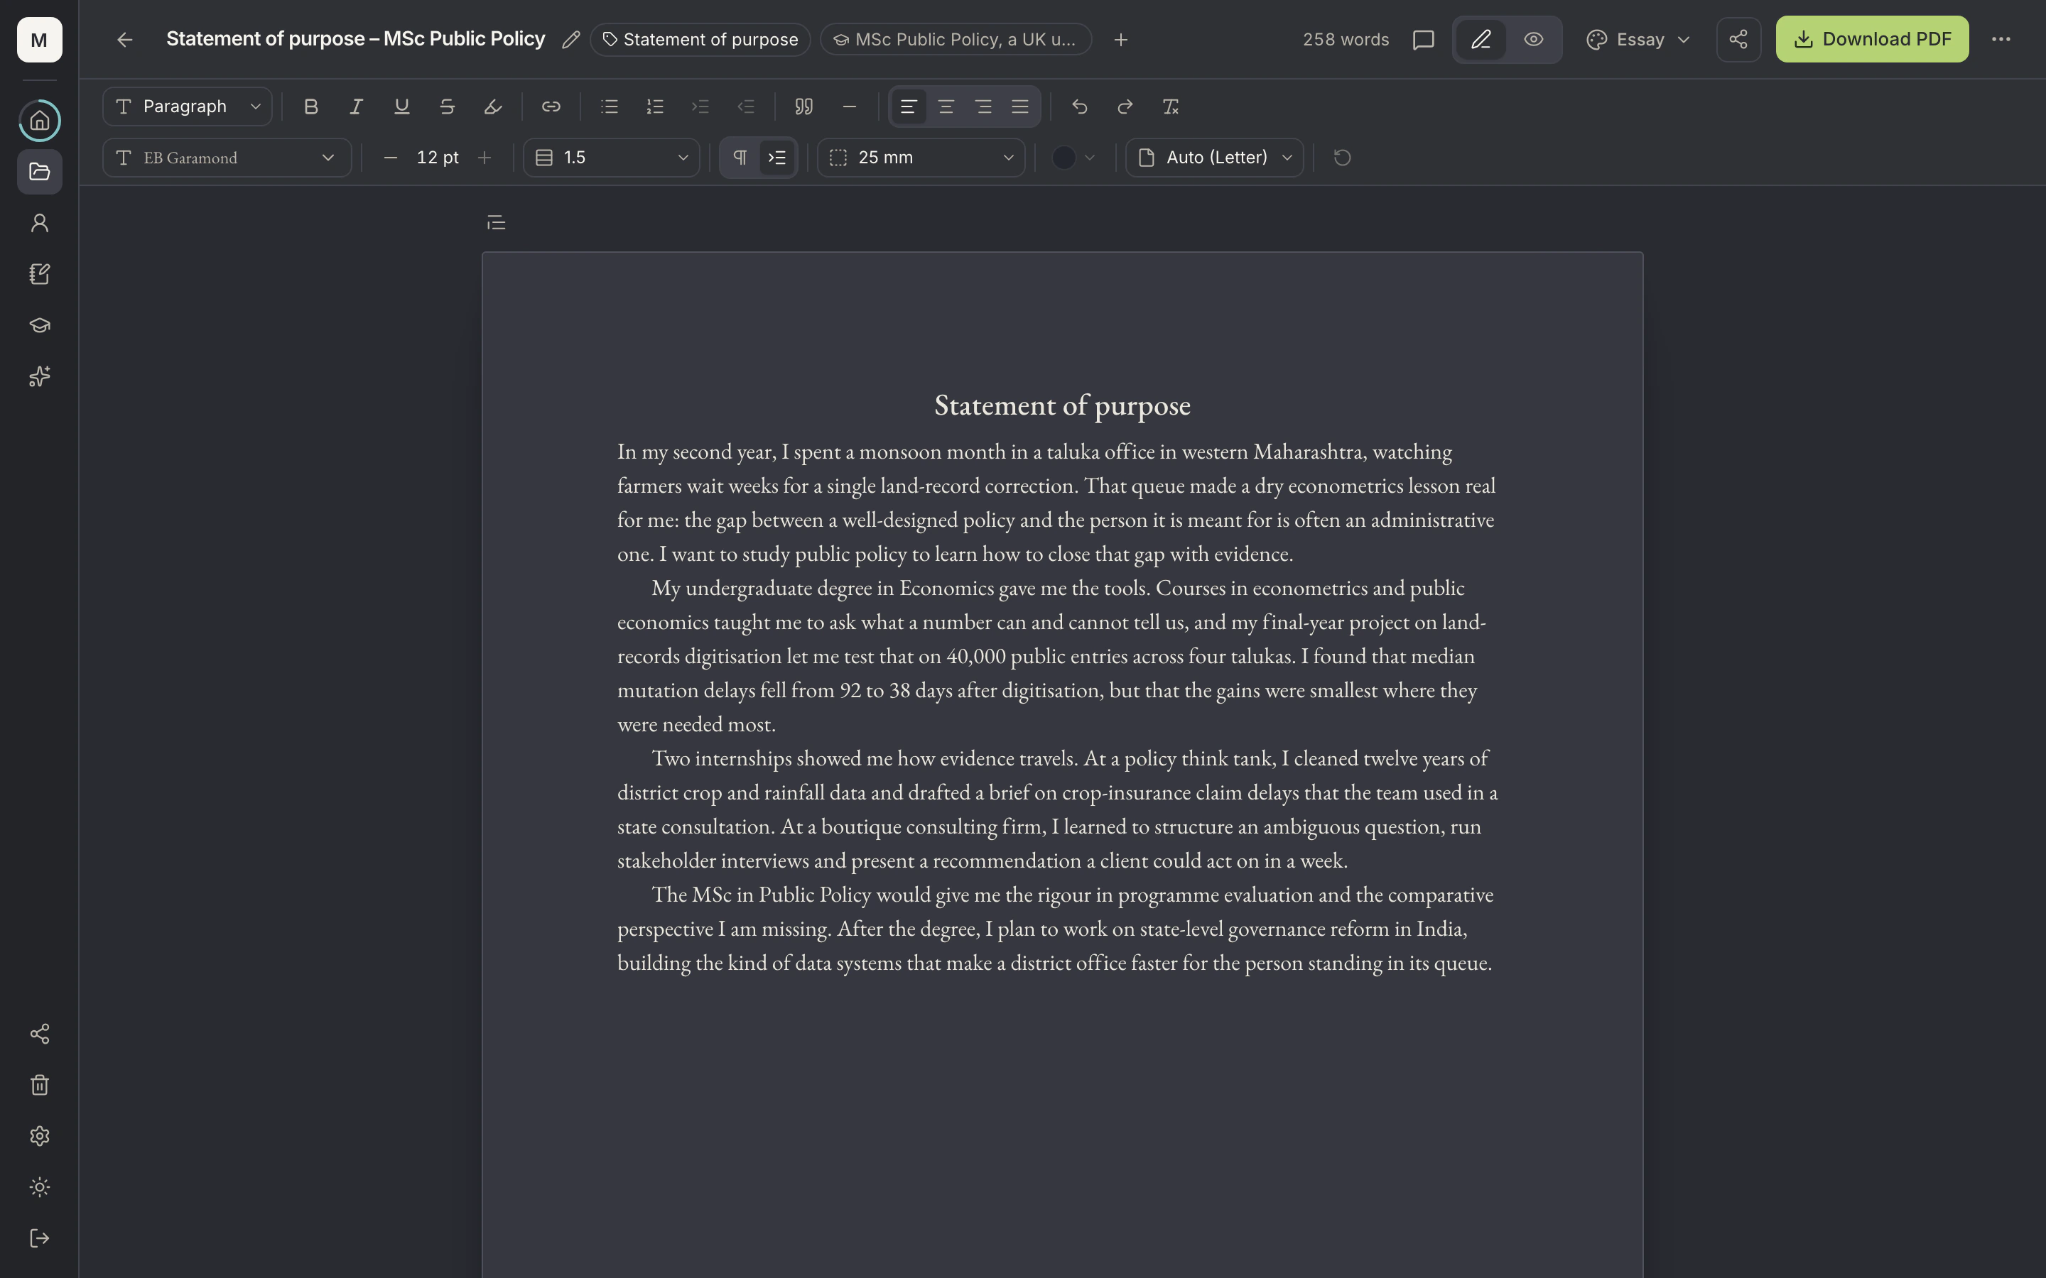Viewport: 2046px width, 1278px height.
Task: Select paragraph spacing mode
Action: pos(740,158)
